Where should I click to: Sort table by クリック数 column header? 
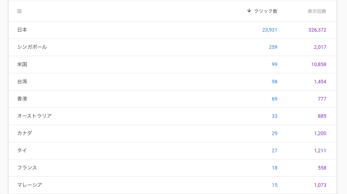266,11
